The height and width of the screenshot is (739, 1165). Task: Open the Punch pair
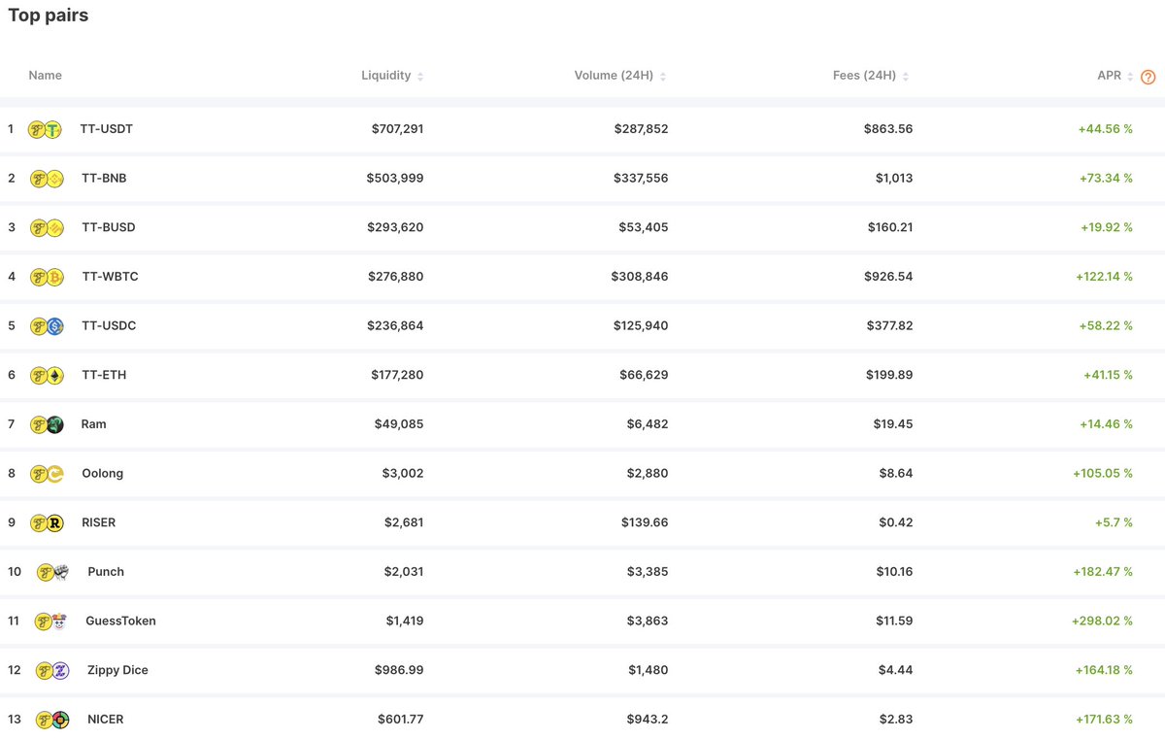click(x=106, y=572)
